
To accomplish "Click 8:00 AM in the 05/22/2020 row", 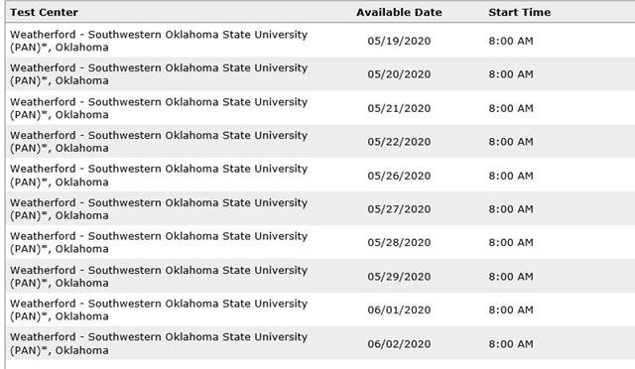I will [511, 142].
